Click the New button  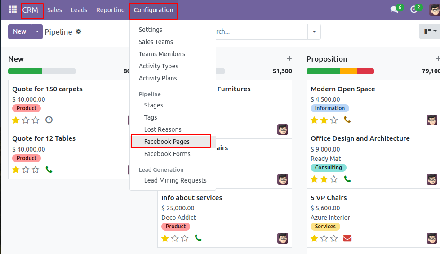(x=19, y=32)
